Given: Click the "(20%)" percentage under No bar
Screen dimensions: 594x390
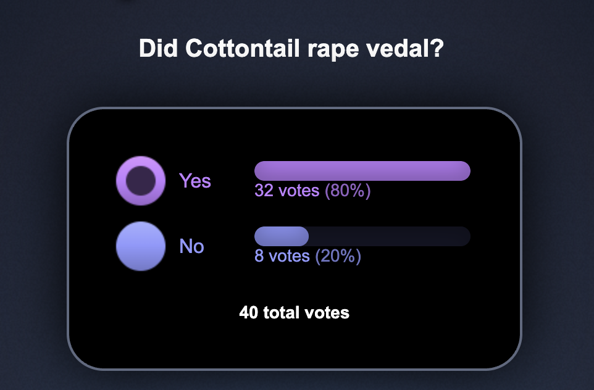Looking at the screenshot, I should click(338, 255).
